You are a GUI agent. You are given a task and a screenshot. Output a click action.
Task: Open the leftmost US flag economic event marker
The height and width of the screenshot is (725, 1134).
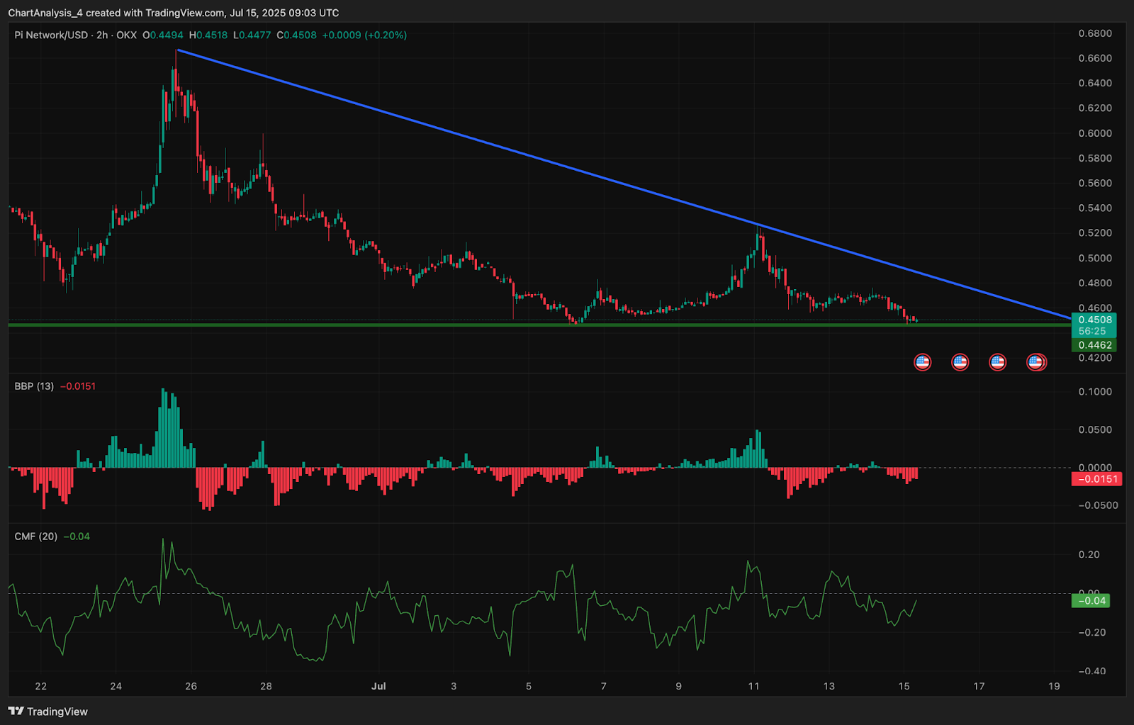[x=922, y=362]
